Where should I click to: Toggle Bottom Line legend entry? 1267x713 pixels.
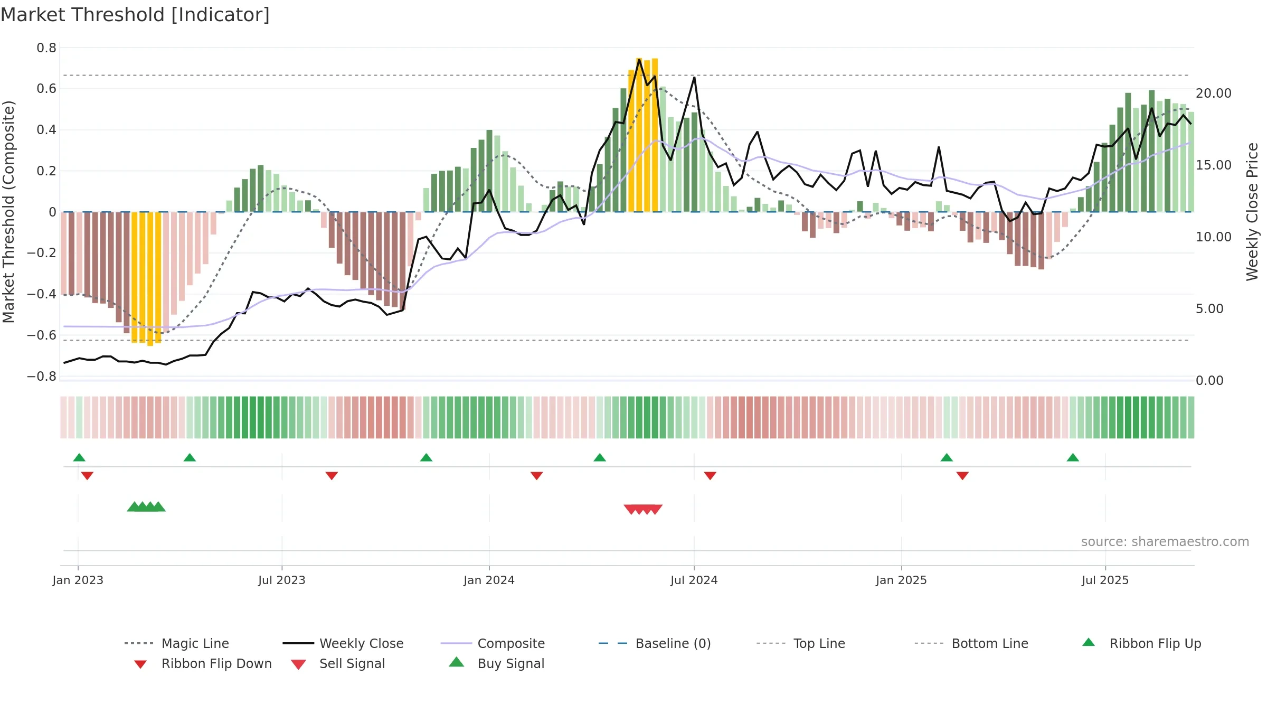(971, 643)
